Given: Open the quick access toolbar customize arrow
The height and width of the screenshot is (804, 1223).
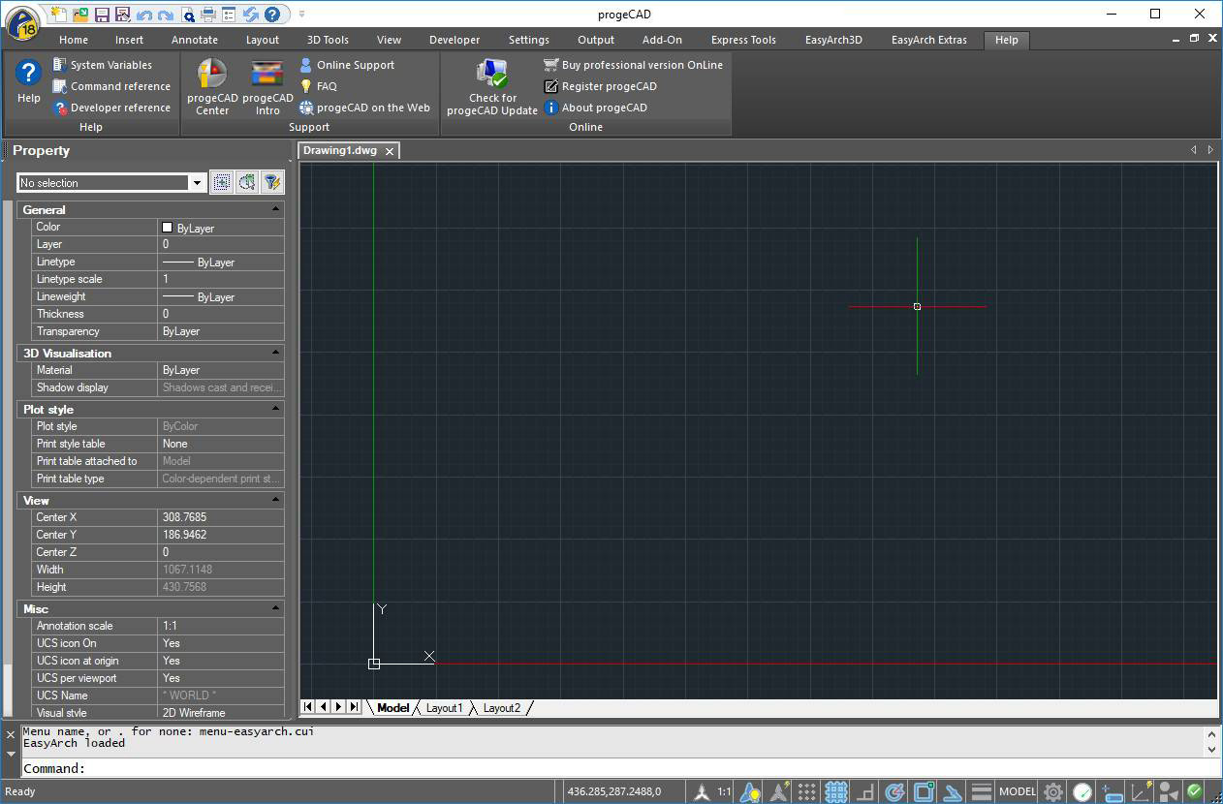Looking at the screenshot, I should [x=301, y=15].
